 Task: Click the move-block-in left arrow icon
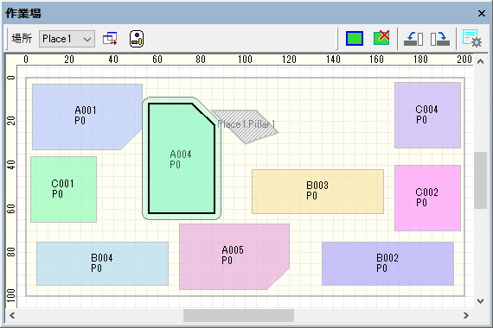[413, 39]
